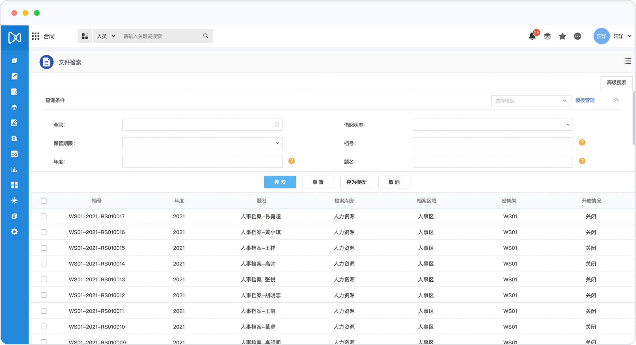Click the list menu icon at top right
The height and width of the screenshot is (345, 636).
627,61
